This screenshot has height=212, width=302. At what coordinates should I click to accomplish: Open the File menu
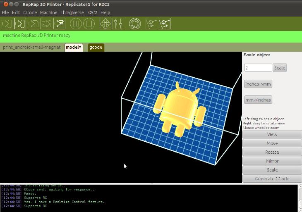[5, 12]
